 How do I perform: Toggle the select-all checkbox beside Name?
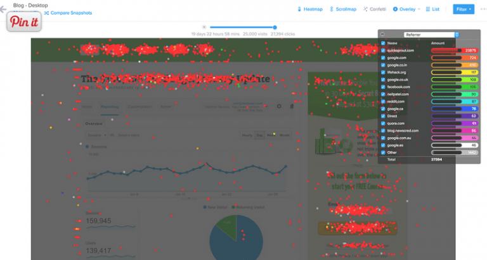pos(382,42)
